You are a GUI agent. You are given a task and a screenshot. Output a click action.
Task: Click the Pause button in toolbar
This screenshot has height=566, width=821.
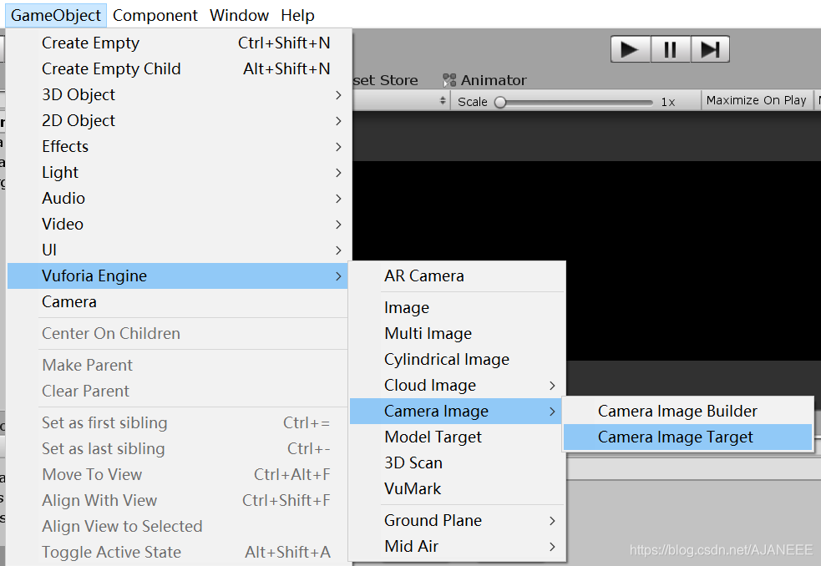point(670,49)
